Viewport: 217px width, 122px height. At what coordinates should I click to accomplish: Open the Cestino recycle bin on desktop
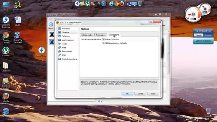click(x=208, y=113)
